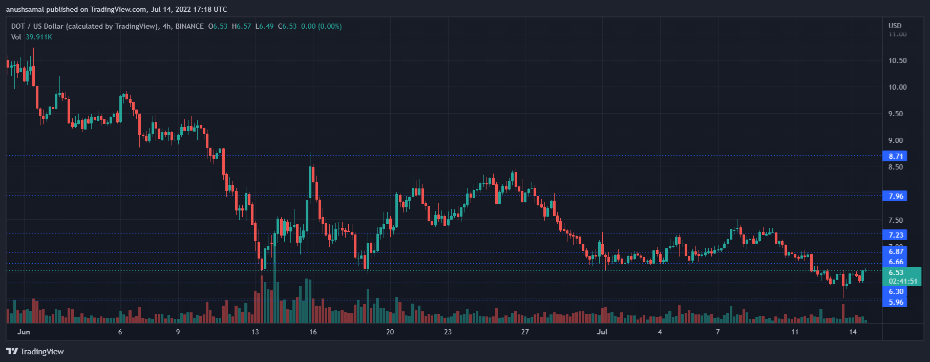Screen dimensions: 930x362
Task: Click the 6.30 price level label
Action: point(895,291)
